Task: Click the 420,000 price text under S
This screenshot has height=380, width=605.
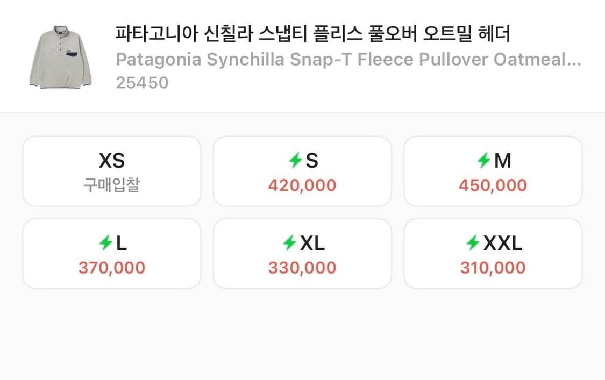Action: click(302, 185)
